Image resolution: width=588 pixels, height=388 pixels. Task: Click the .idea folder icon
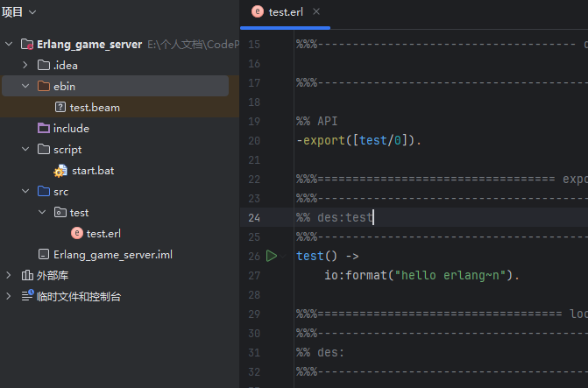[44, 65]
